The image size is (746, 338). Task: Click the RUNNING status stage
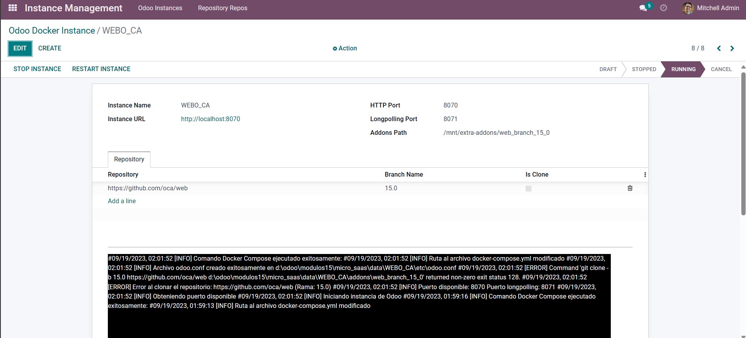[x=683, y=69]
